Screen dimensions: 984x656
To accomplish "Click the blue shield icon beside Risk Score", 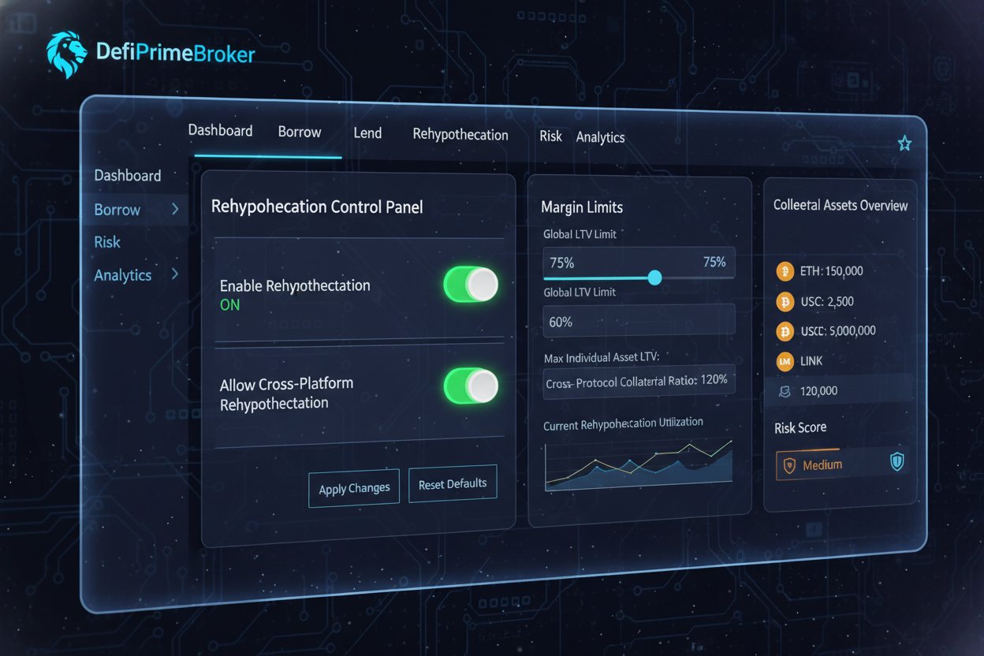I will (x=896, y=464).
